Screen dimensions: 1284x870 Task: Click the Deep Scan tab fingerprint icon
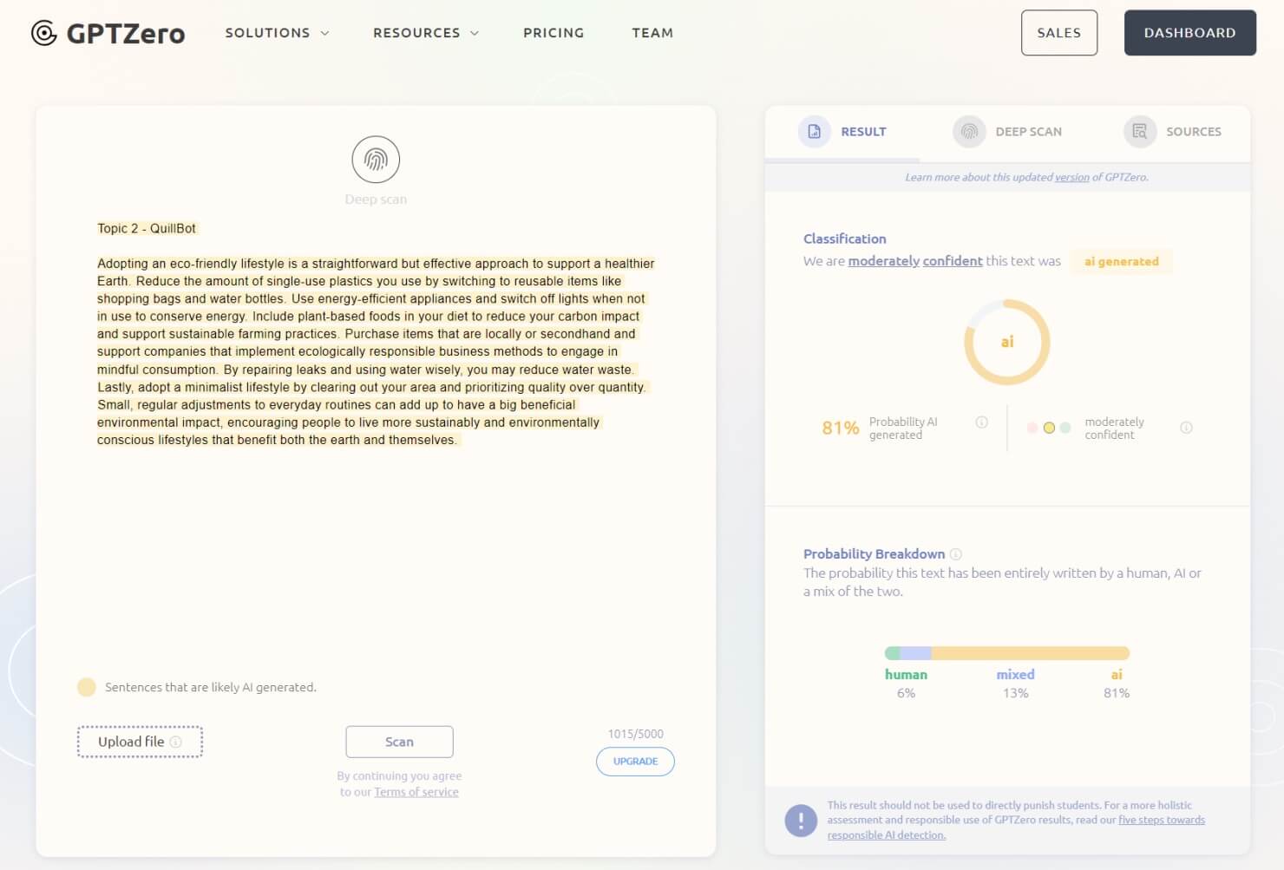pos(969,132)
